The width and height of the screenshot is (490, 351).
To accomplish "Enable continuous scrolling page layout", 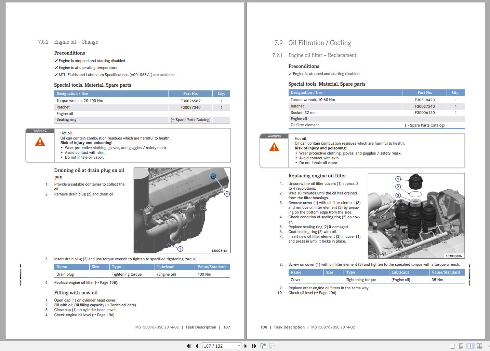I will (461, 346).
